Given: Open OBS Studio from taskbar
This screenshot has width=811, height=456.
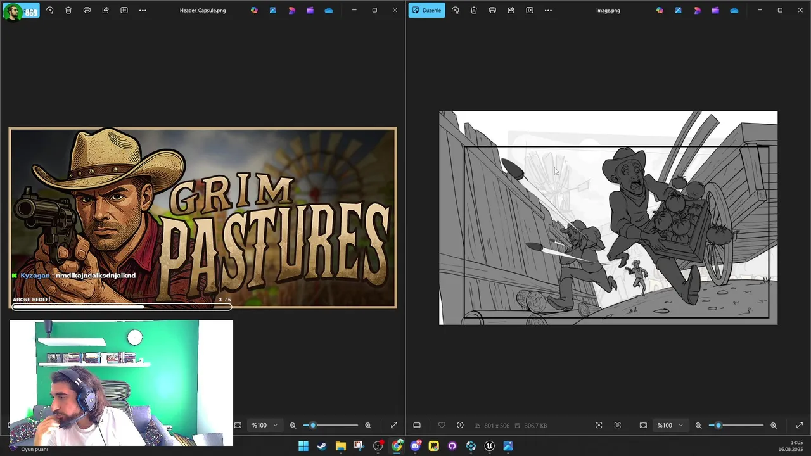Looking at the screenshot, I should point(378,446).
